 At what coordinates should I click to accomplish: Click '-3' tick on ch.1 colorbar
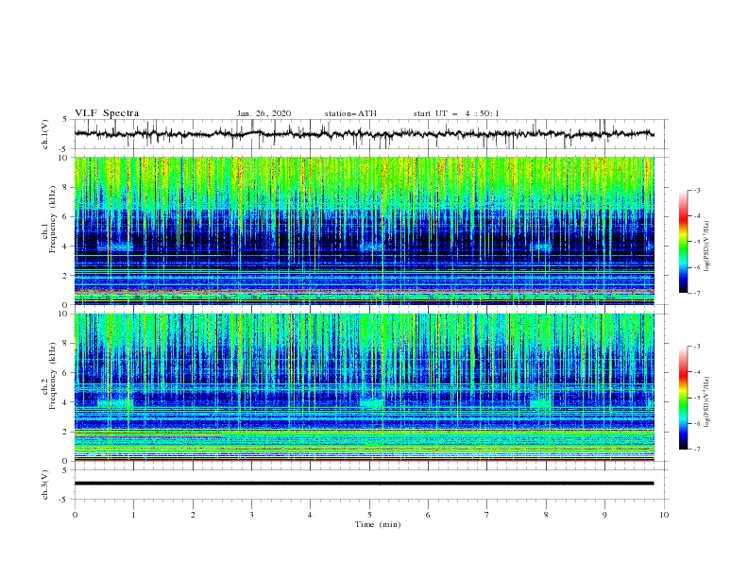[696, 190]
